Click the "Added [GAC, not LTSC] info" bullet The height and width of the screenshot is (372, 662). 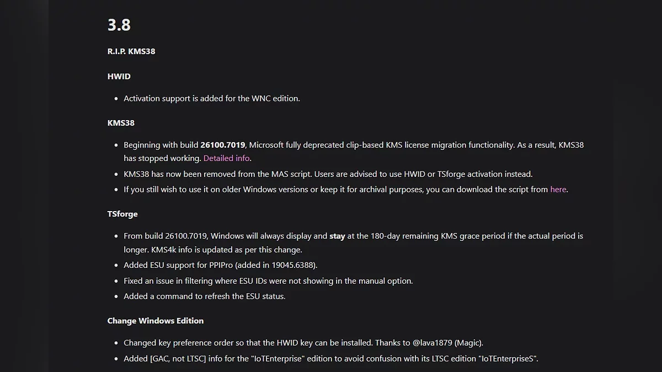tap(330, 359)
